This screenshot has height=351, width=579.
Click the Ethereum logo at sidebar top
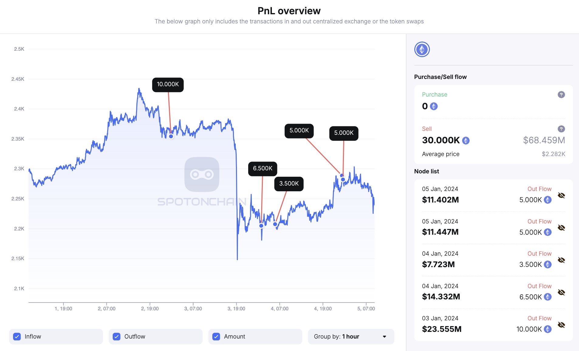(422, 49)
